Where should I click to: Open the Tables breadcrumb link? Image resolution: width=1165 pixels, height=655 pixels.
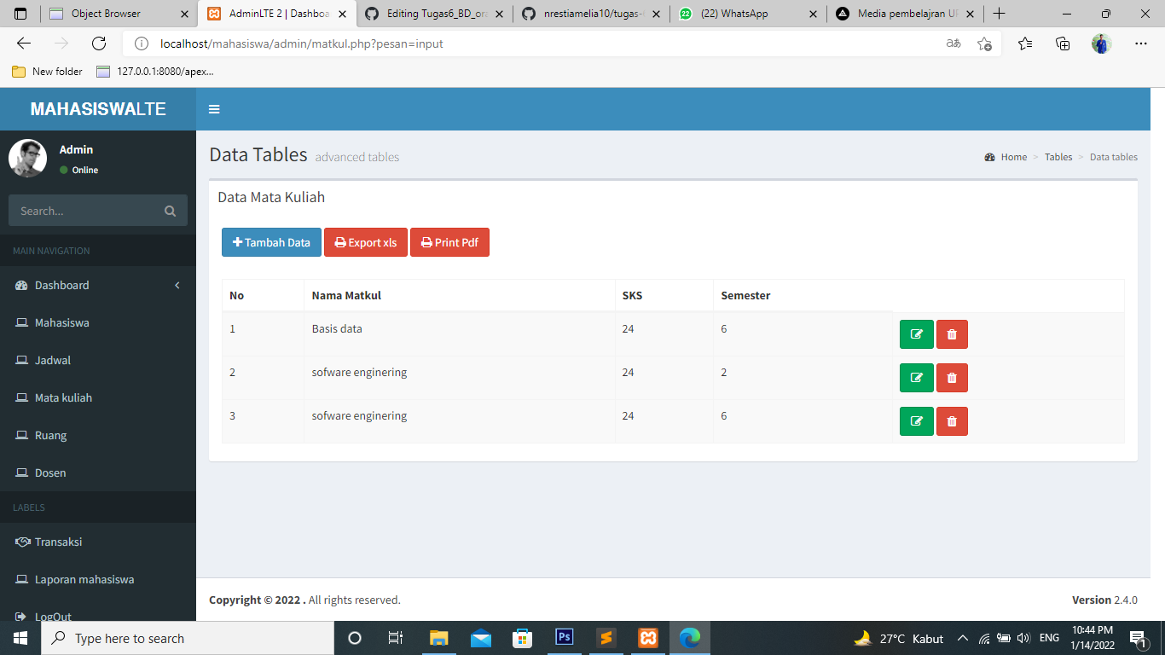1058,156
